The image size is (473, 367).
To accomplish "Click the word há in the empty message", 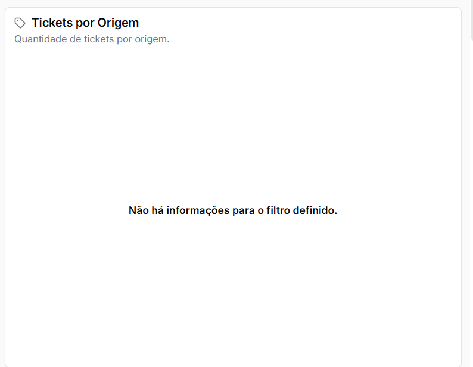I will (x=157, y=210).
